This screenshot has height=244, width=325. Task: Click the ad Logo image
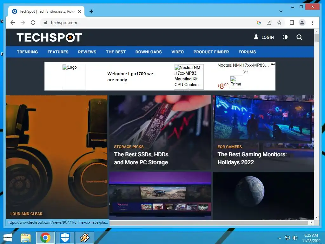74,77
